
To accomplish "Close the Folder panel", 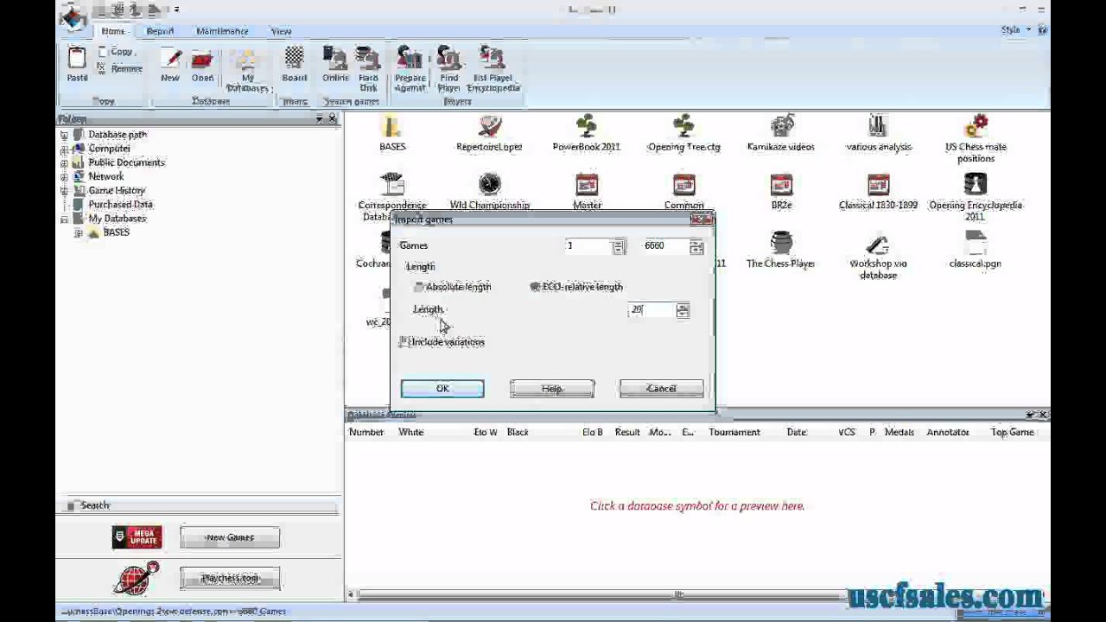I will 333,118.
